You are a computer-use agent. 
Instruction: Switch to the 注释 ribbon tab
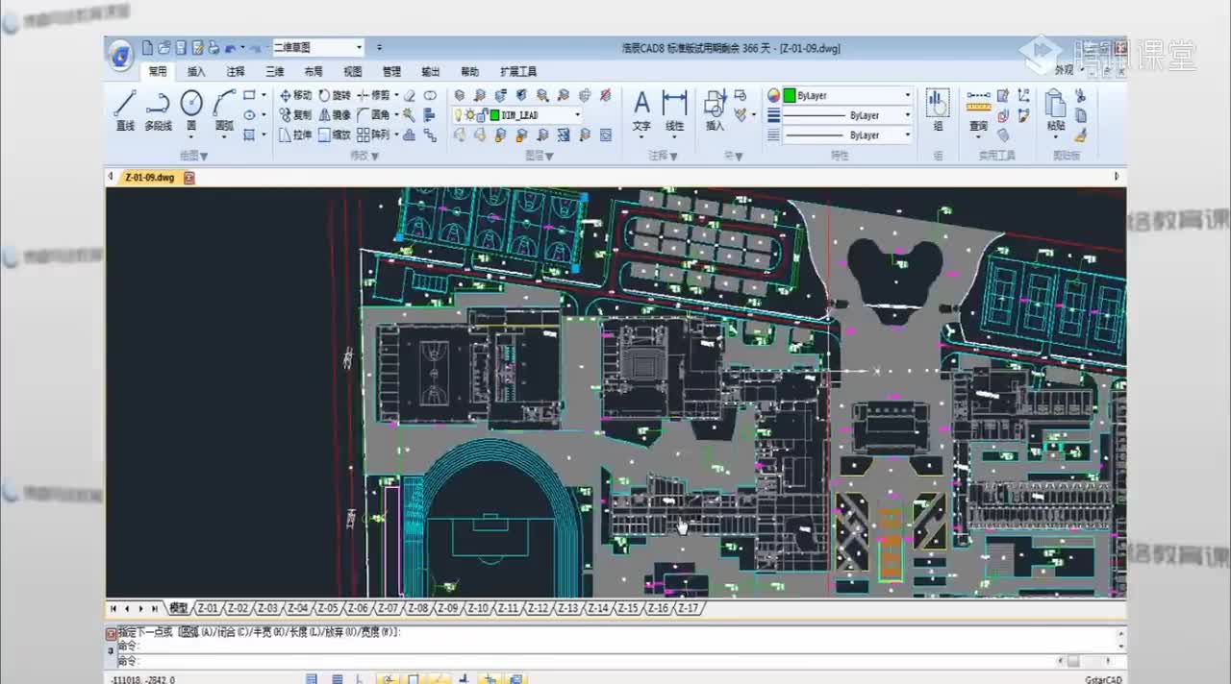pyautogui.click(x=236, y=72)
